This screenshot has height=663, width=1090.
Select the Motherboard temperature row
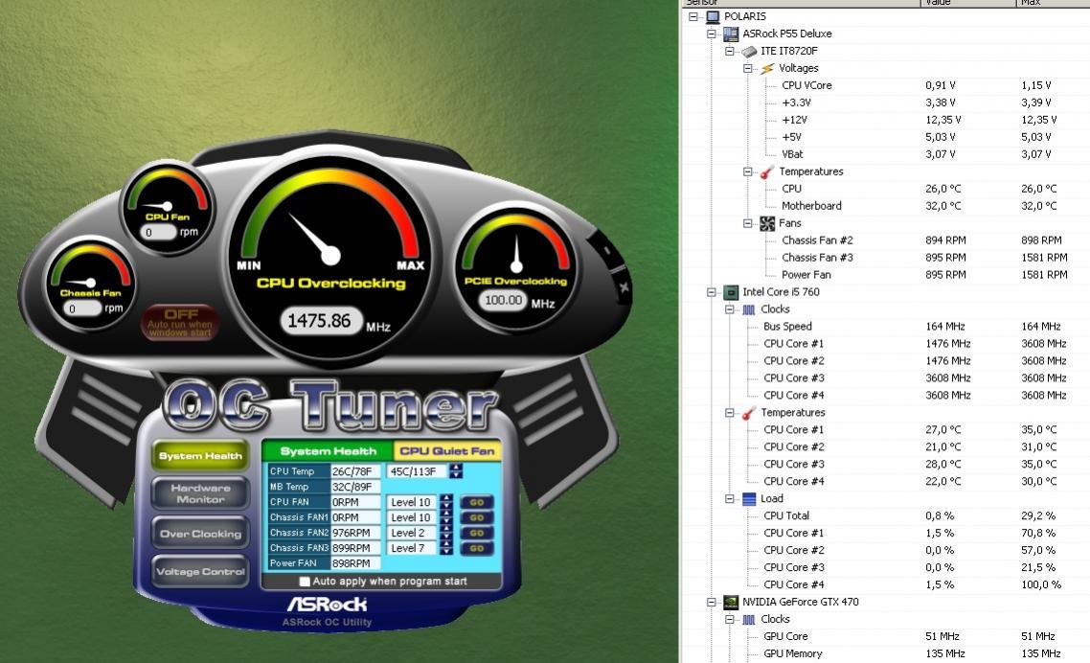(x=886, y=206)
